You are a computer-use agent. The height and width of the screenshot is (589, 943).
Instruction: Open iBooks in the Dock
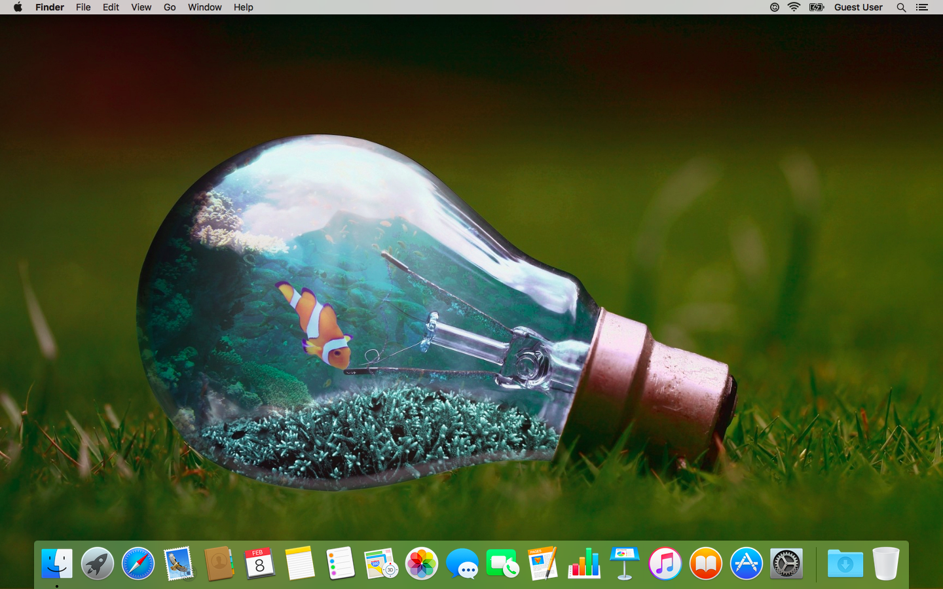706,563
